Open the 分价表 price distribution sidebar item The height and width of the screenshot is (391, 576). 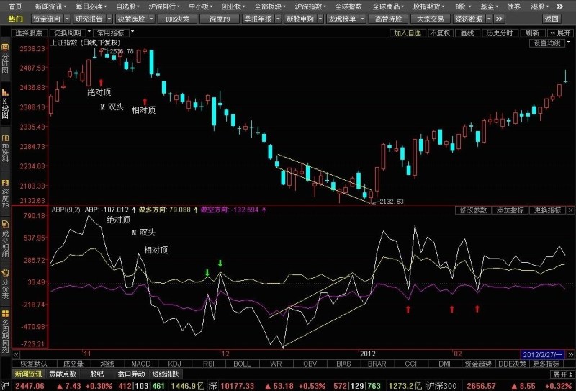5,284
